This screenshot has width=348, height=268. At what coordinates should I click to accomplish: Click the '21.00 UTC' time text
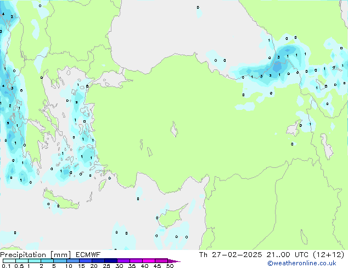[288, 255]
